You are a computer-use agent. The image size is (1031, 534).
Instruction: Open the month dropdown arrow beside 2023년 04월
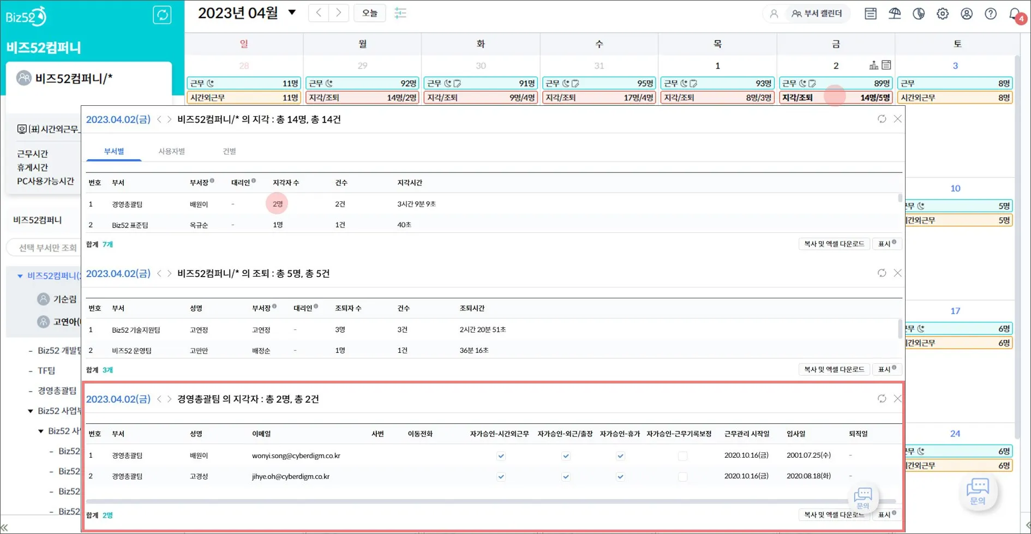coord(292,13)
